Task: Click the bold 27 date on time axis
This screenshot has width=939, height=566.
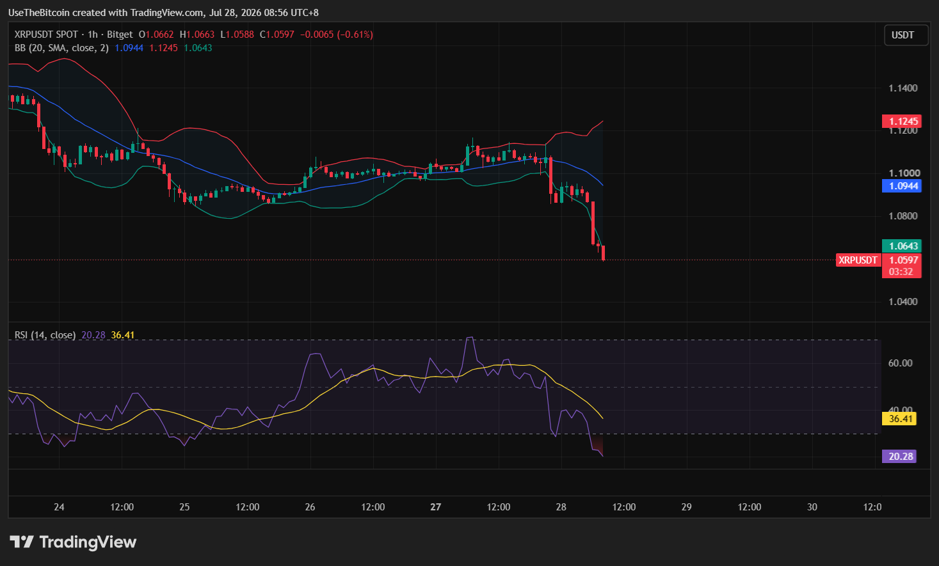Action: pos(436,507)
